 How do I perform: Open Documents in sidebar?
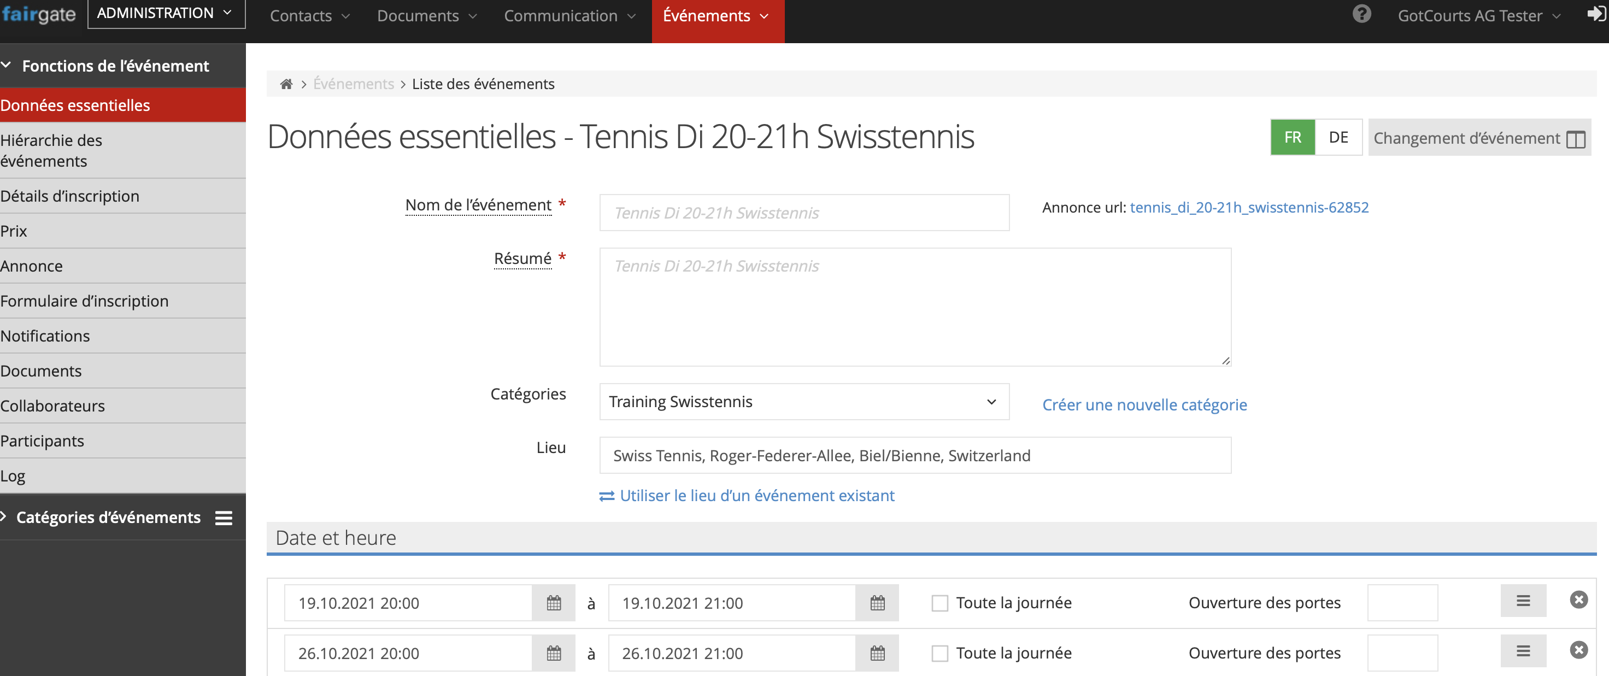coord(122,371)
